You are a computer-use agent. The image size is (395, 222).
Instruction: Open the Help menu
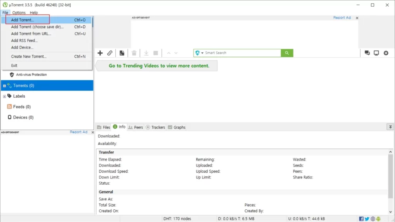tap(34, 13)
